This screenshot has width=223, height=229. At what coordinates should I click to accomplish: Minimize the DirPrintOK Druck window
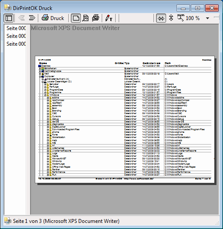click(183, 8)
